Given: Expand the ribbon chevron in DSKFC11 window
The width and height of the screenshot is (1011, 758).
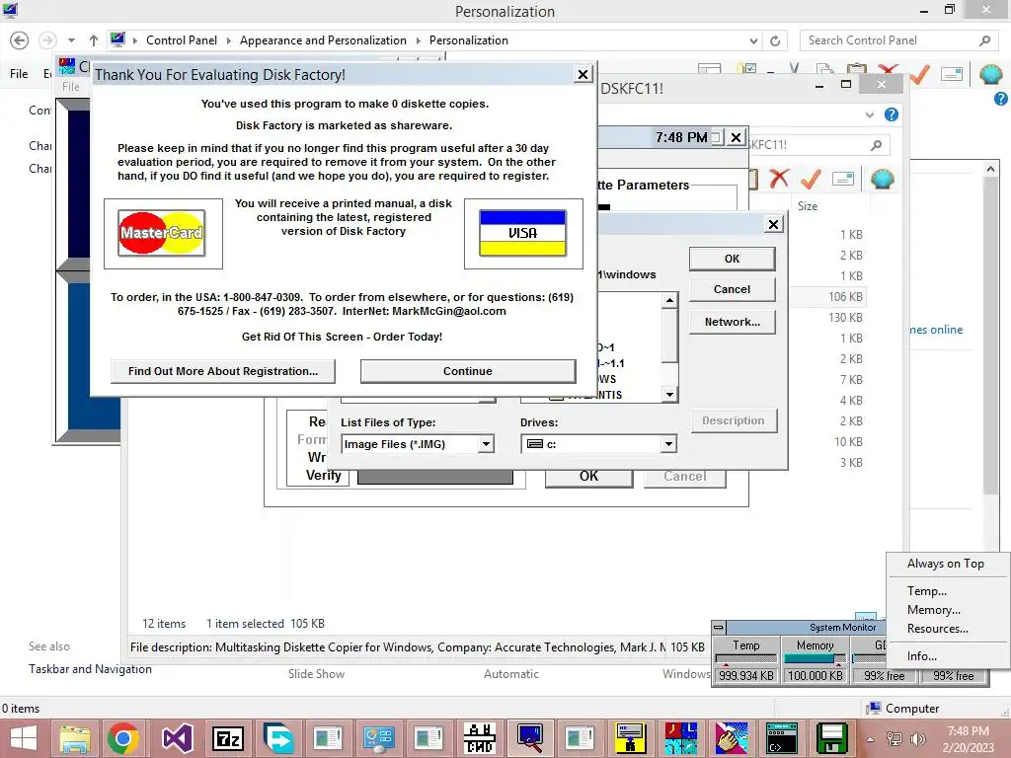Looking at the screenshot, I should pyautogui.click(x=870, y=114).
